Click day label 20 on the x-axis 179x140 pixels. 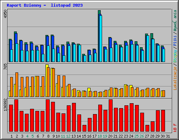coord(110,136)
